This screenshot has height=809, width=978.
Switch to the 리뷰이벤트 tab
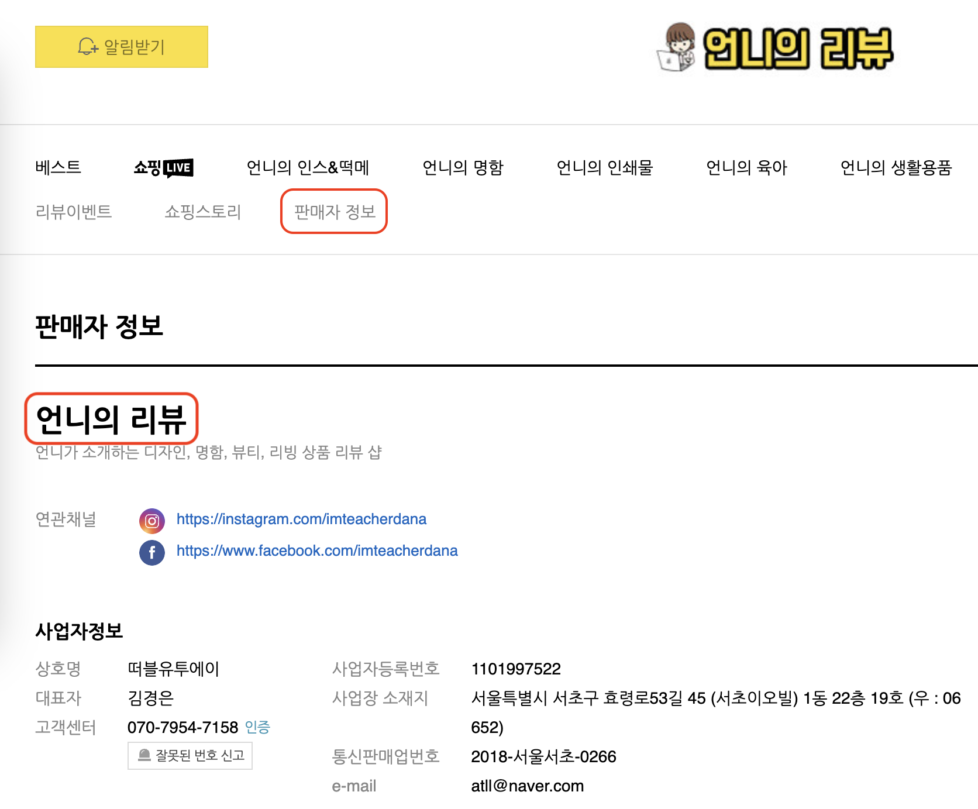(x=74, y=212)
